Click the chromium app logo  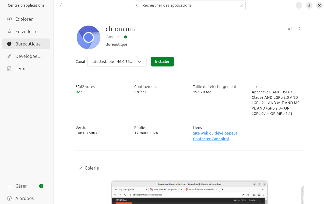(88, 37)
